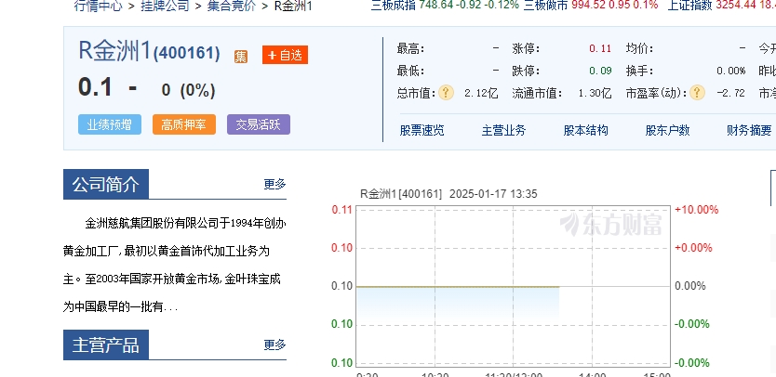This screenshot has width=776, height=377.
Task: Click the +10.00% chart axis label
Action: point(696,210)
